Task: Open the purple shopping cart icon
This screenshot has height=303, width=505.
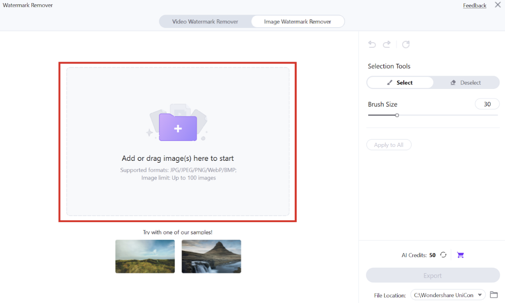Action: [460, 255]
